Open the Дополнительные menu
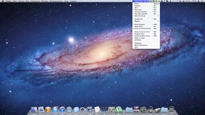Image resolution: width=205 pixels, height=115 pixels. coord(56,1)
